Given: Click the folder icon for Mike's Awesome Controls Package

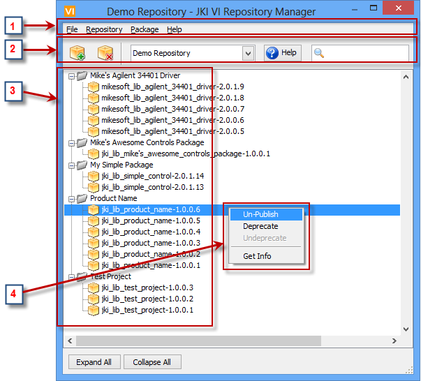Looking at the screenshot, I should 82,142.
